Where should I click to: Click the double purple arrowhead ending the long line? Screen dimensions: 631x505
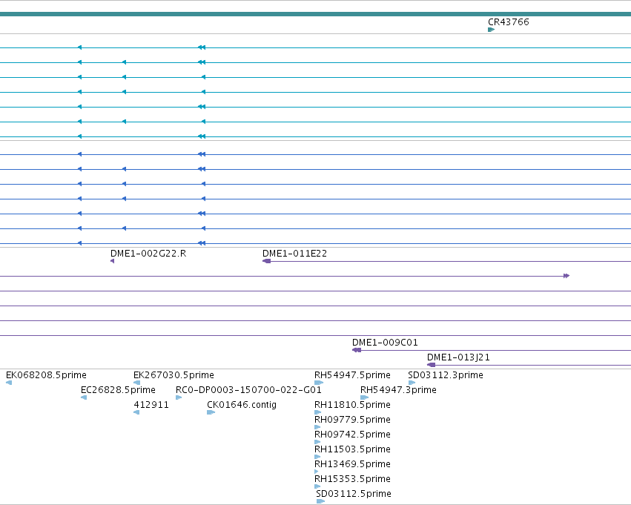(566, 276)
